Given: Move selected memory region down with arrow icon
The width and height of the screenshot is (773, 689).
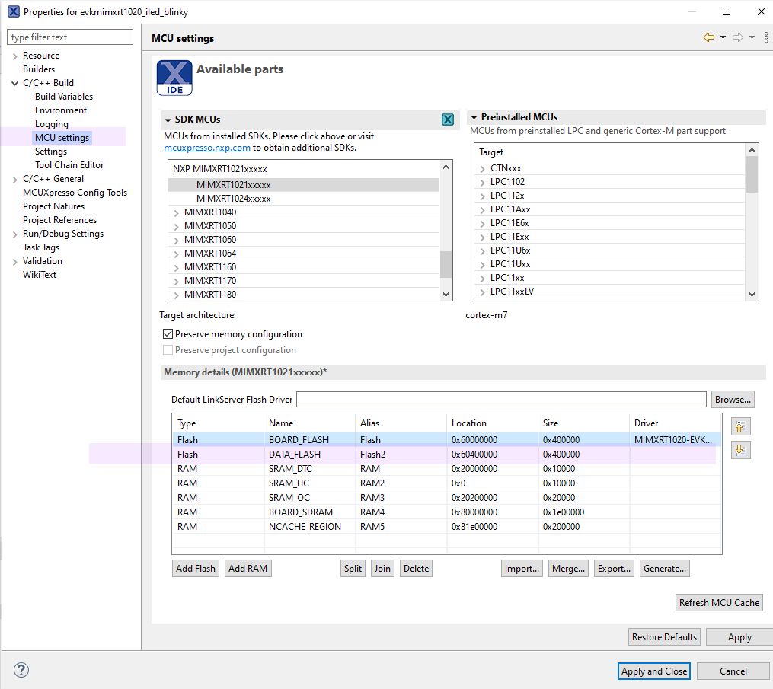Looking at the screenshot, I should click(739, 449).
